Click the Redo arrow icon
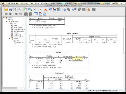Viewport: 126px width, 94px height. point(40,9)
